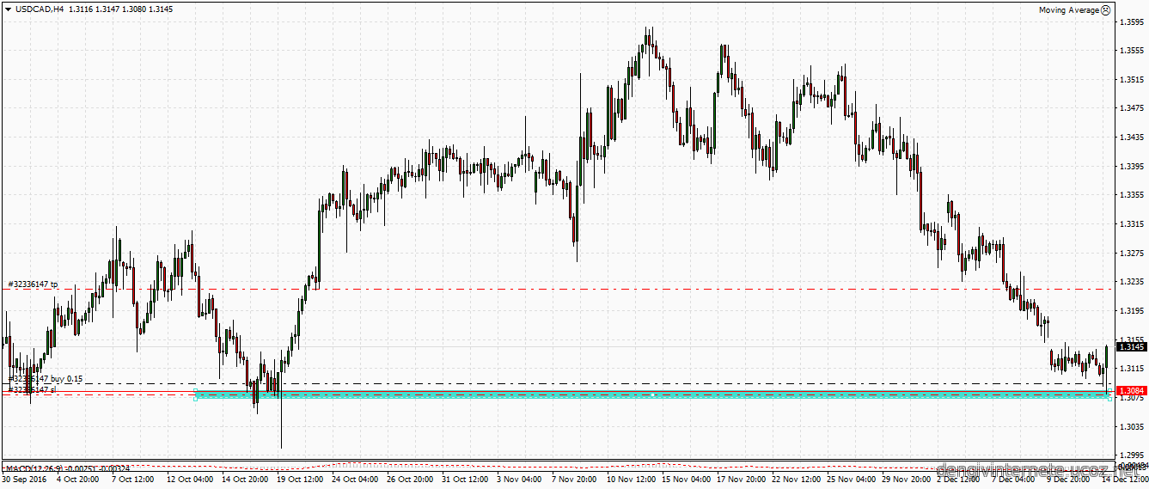This screenshot has width=1149, height=489.
Task: Select the teal rectangle's center anchor point
Action: tap(653, 394)
